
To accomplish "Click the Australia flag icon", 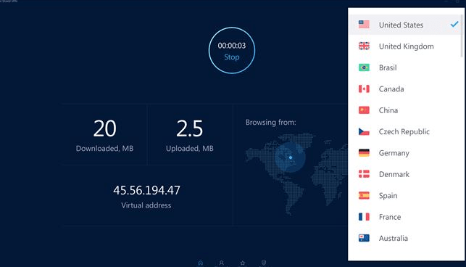I will [364, 238].
